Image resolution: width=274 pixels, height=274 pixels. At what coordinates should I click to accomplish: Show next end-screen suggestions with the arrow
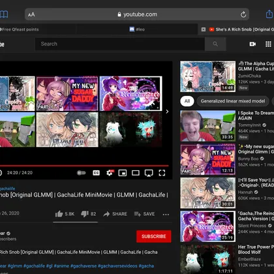(167, 112)
